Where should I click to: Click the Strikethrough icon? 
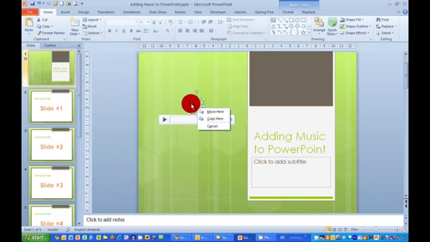(x=139, y=30)
